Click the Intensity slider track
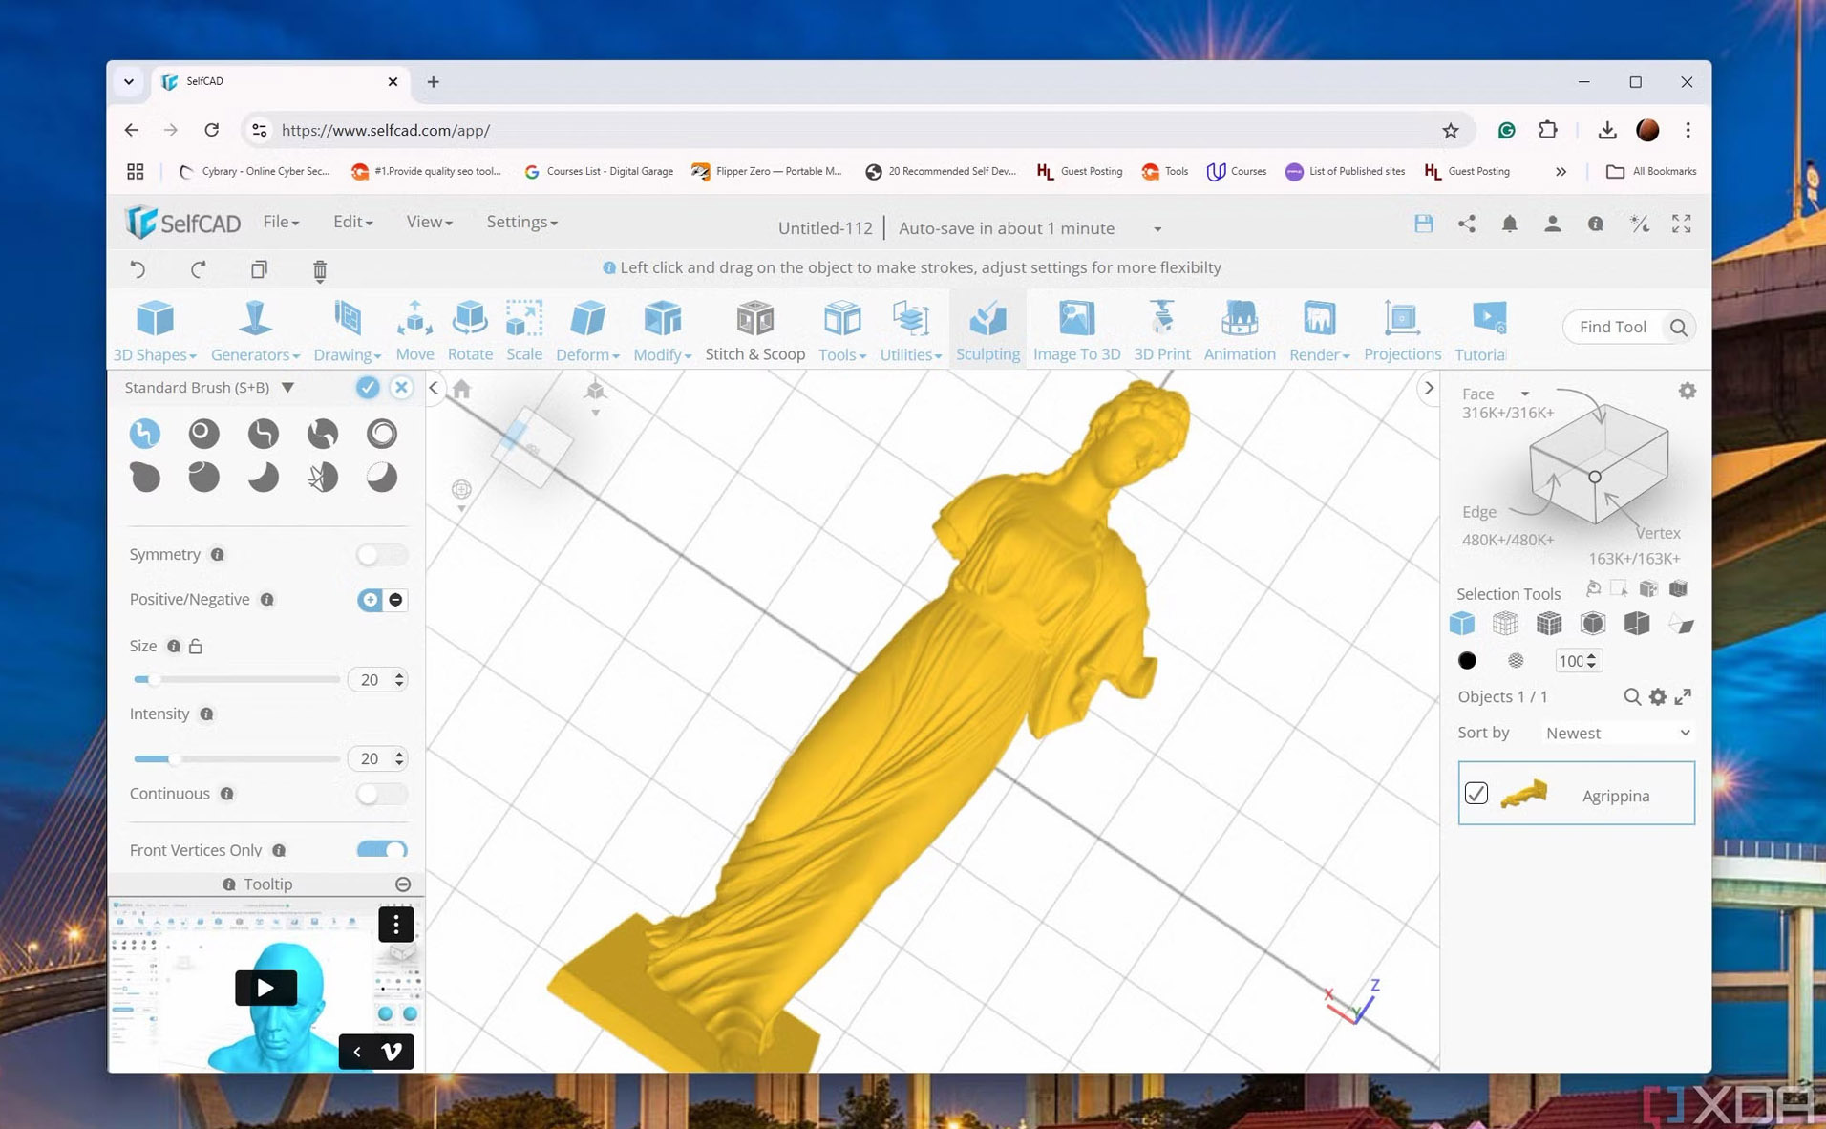 pyautogui.click(x=236, y=758)
